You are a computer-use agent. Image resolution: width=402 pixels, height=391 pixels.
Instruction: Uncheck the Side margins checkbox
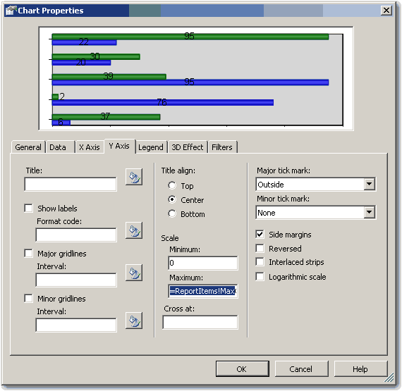click(260, 234)
